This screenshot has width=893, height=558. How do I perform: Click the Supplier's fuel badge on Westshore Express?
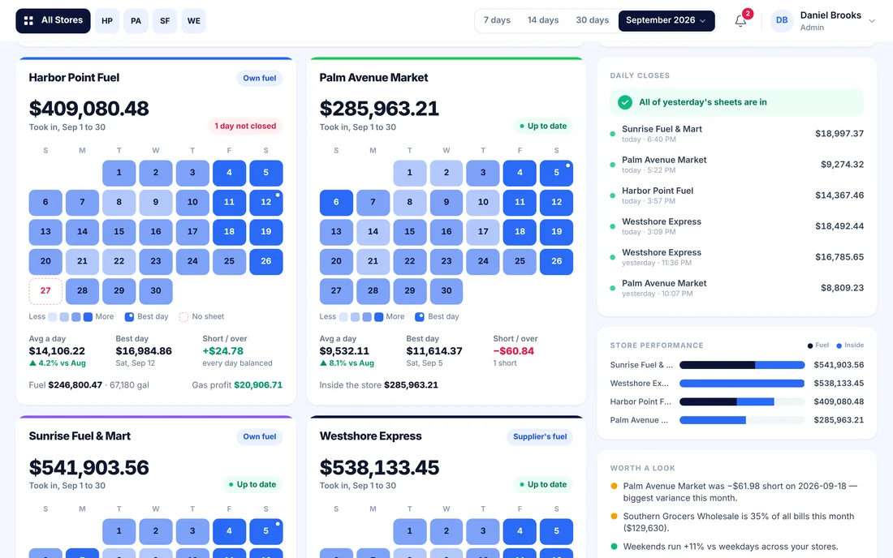coord(539,437)
